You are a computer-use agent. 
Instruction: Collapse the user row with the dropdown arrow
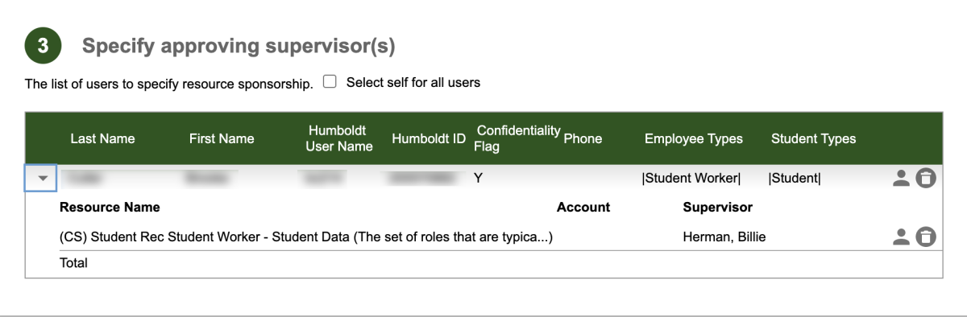pos(42,179)
